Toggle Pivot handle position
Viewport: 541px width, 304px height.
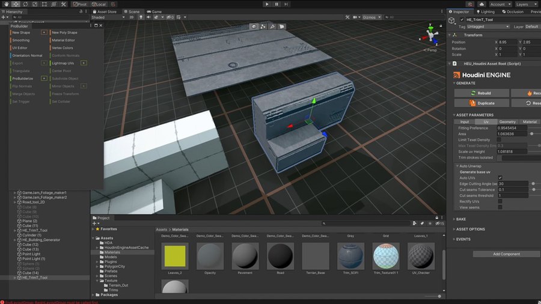click(x=80, y=4)
